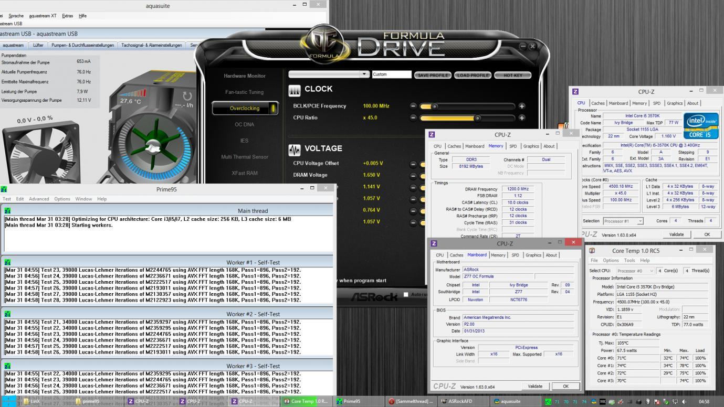Image resolution: width=724 pixels, height=407 pixels.
Task: Click the network tray icon
Action: [675, 402]
